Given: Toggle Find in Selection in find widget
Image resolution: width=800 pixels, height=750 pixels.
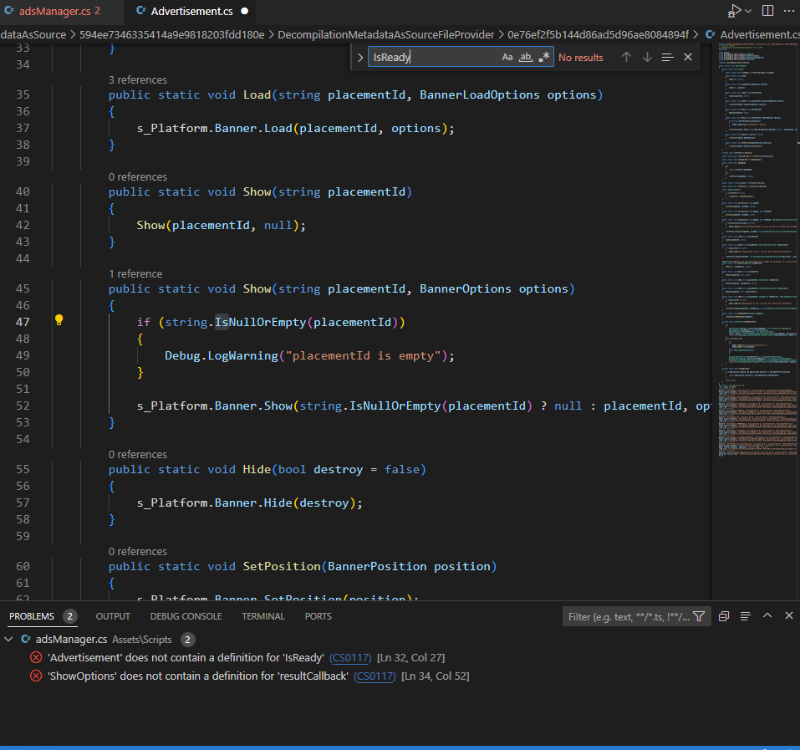Looking at the screenshot, I should [667, 57].
